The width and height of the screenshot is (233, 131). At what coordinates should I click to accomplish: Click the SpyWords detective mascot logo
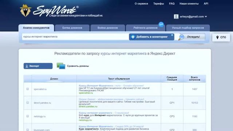(25, 11)
